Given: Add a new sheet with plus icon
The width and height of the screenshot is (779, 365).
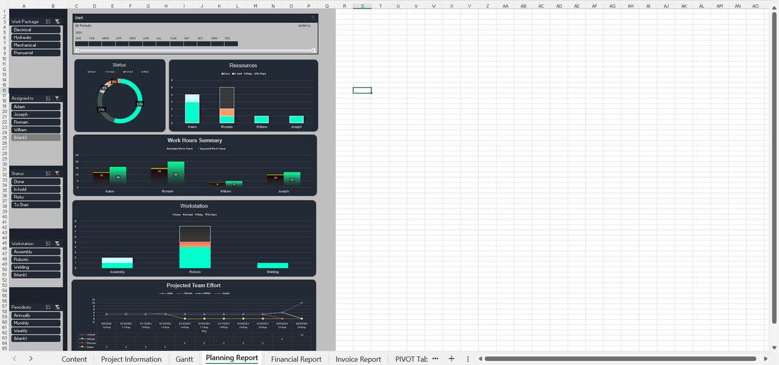Looking at the screenshot, I should (x=452, y=359).
